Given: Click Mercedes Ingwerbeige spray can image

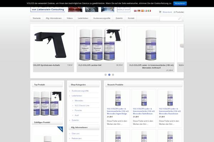Looking at the screenshot, I should pyautogui.click(x=118, y=98).
